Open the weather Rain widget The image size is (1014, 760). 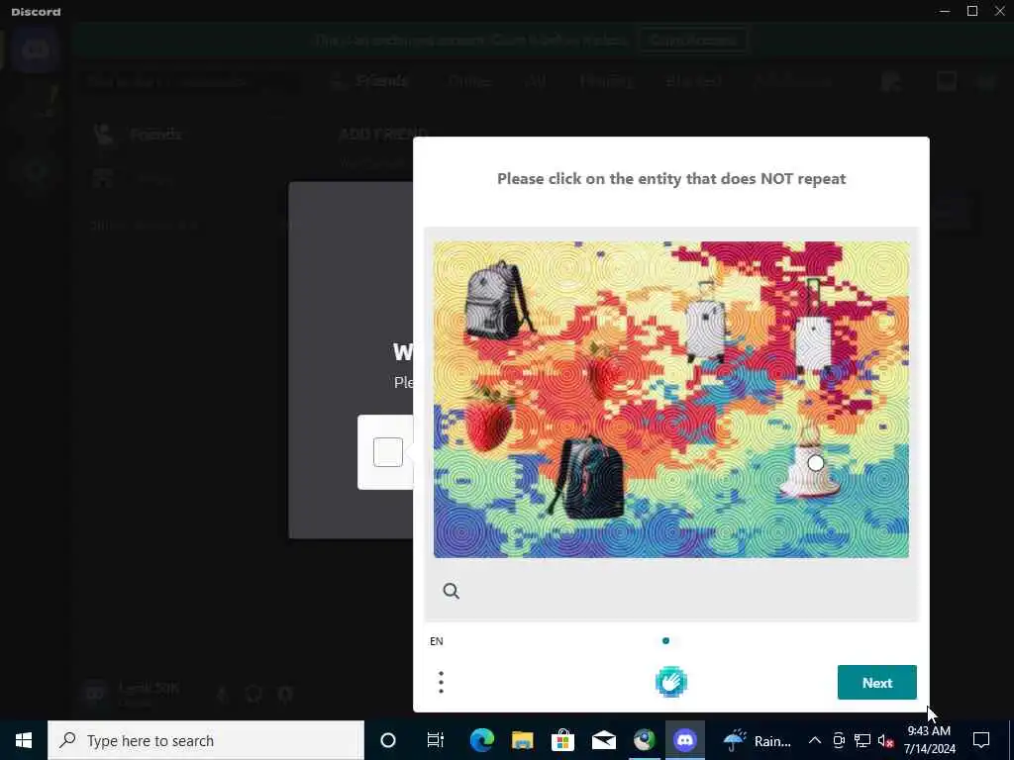(x=757, y=740)
